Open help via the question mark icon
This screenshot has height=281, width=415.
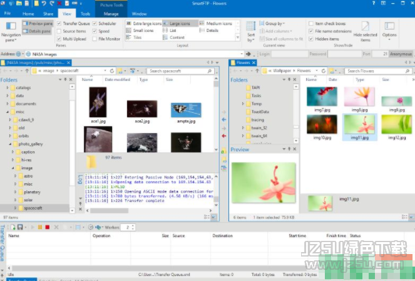pyautogui.click(x=374, y=3)
